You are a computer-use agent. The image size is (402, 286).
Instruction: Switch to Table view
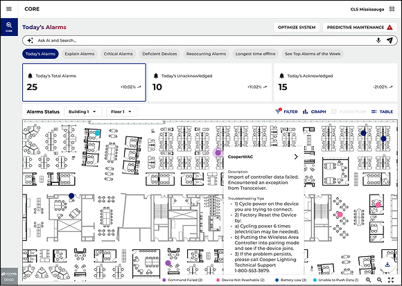click(x=383, y=111)
